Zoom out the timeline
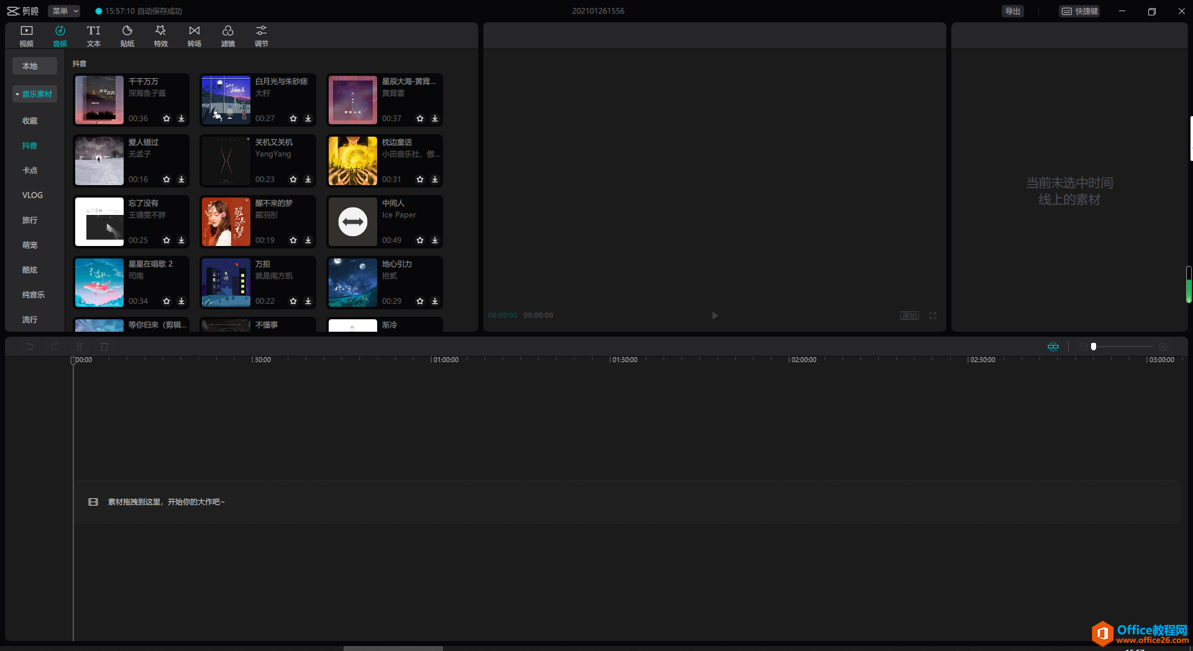The width and height of the screenshot is (1193, 651). pyautogui.click(x=1084, y=347)
